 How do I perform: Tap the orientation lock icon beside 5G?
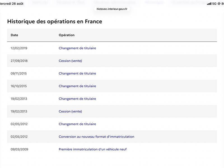pyautogui.click(x=219, y=4)
